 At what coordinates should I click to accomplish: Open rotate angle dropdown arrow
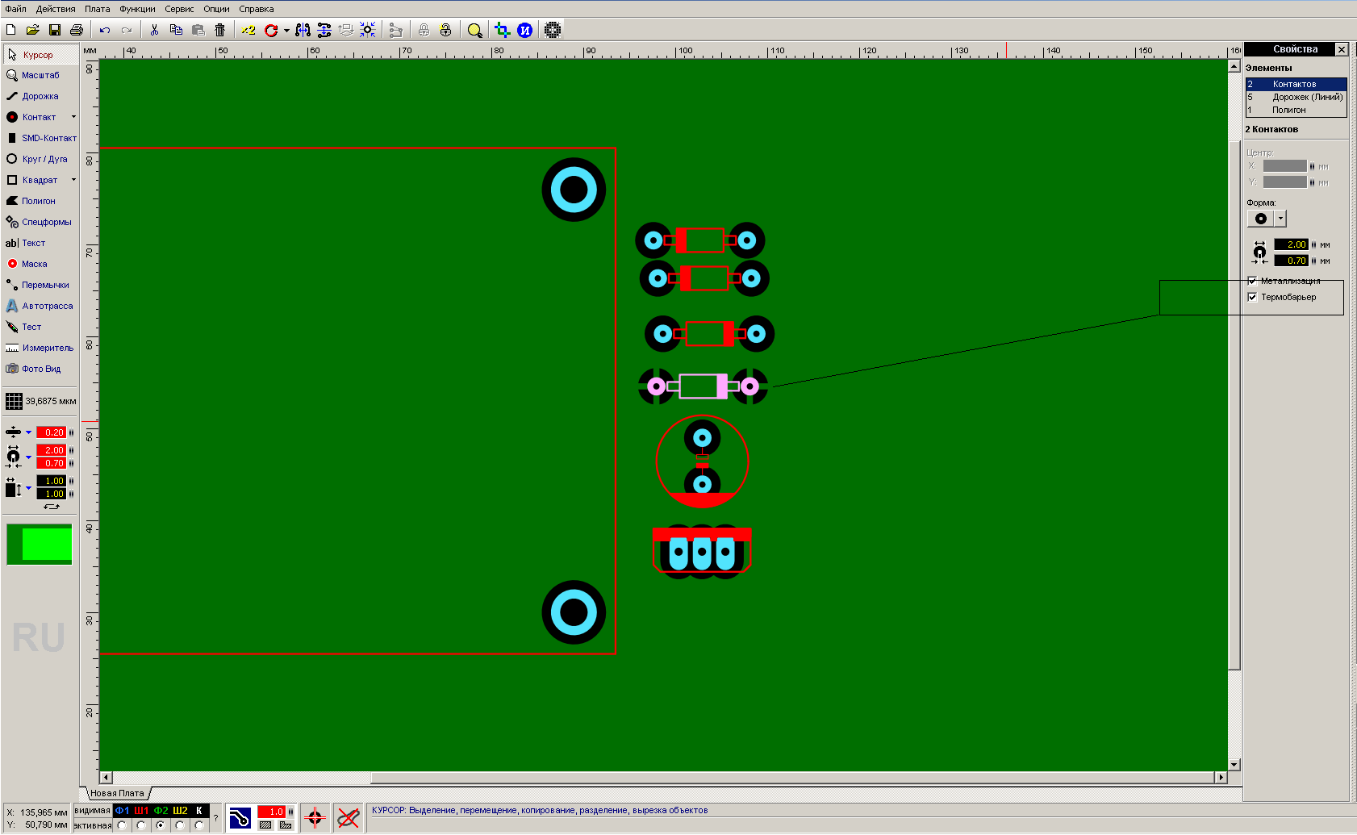tap(286, 31)
